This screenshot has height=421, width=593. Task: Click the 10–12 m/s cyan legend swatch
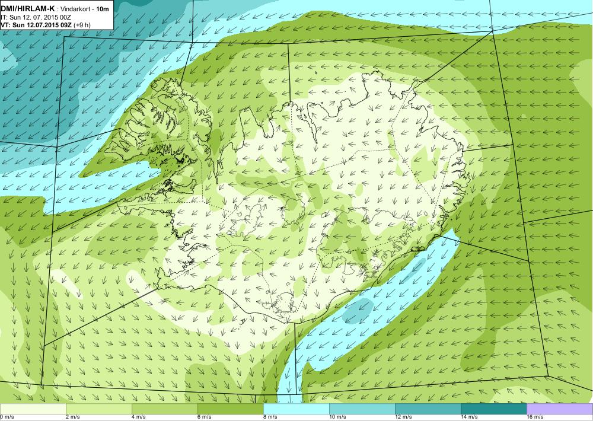(362, 409)
